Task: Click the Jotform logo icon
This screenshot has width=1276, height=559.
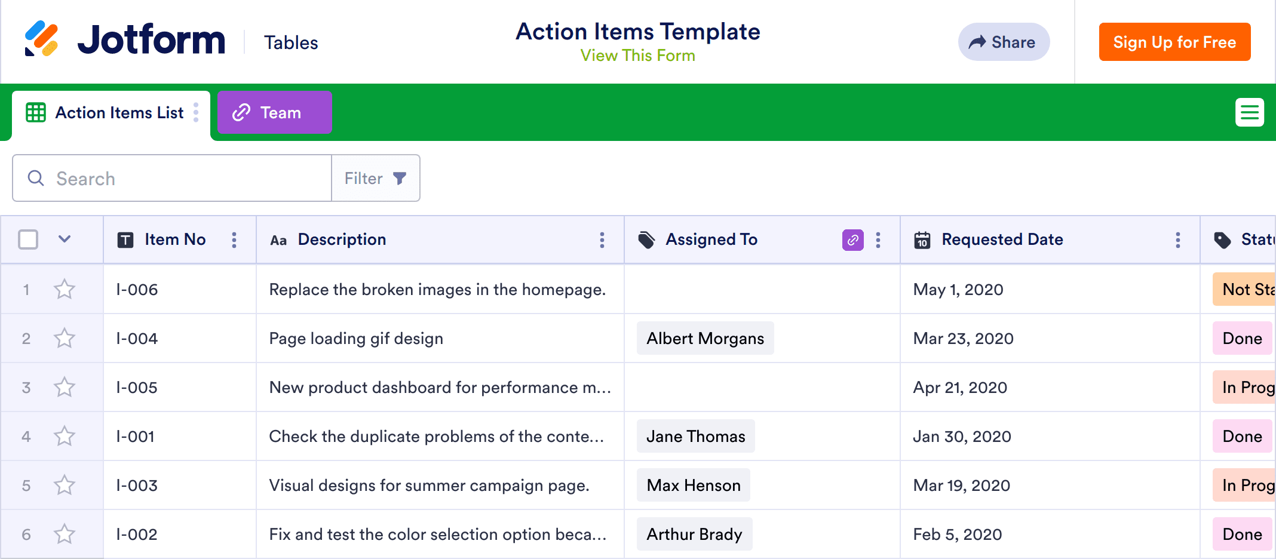Action: (41, 39)
